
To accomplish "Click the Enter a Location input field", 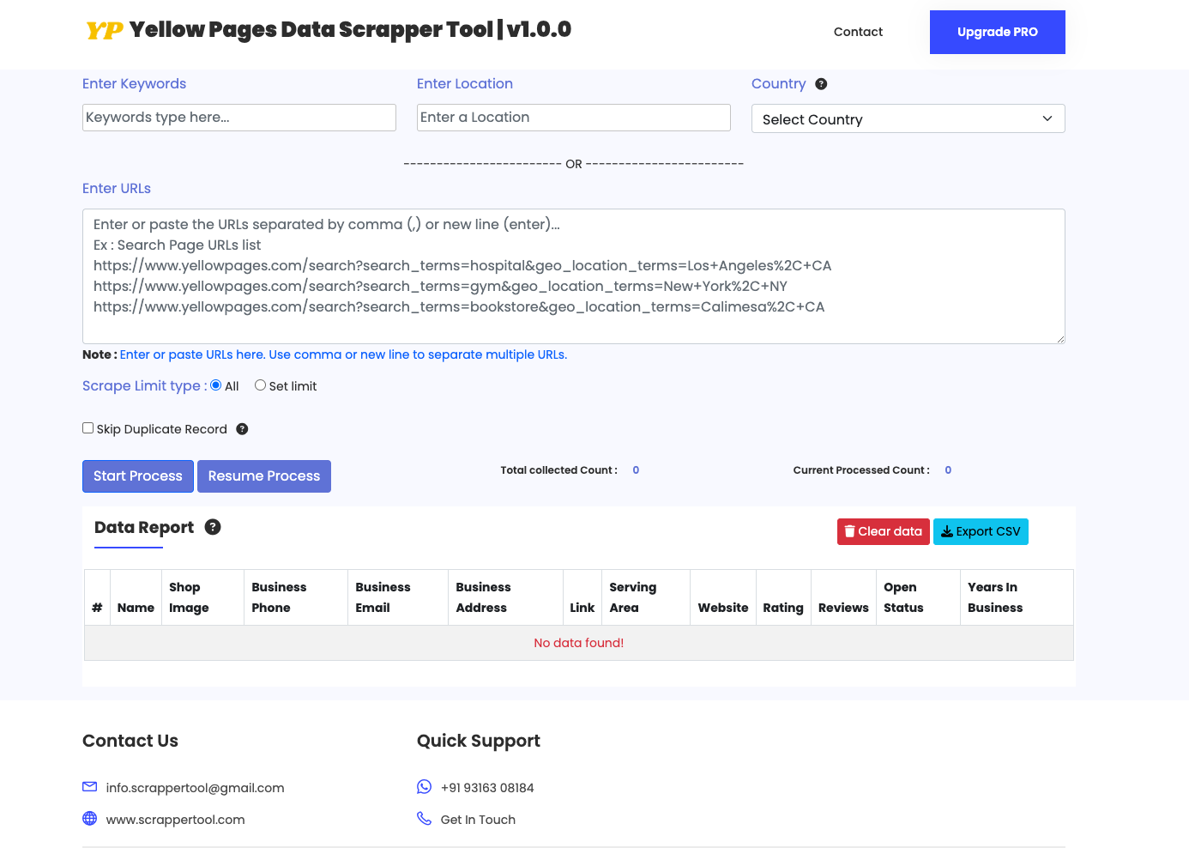I will (573, 117).
